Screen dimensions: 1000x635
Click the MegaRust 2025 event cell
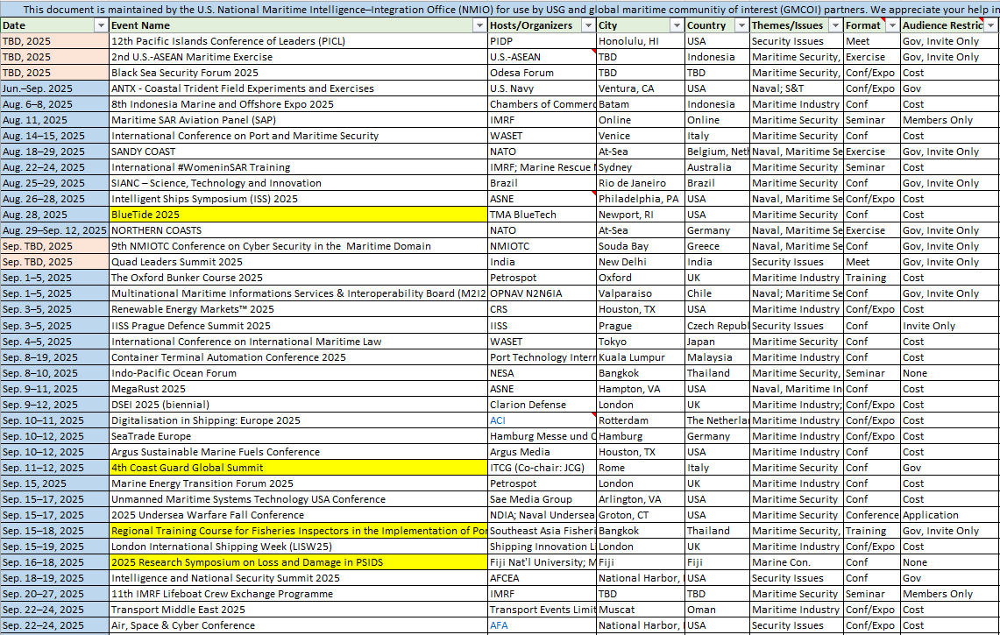coord(299,389)
